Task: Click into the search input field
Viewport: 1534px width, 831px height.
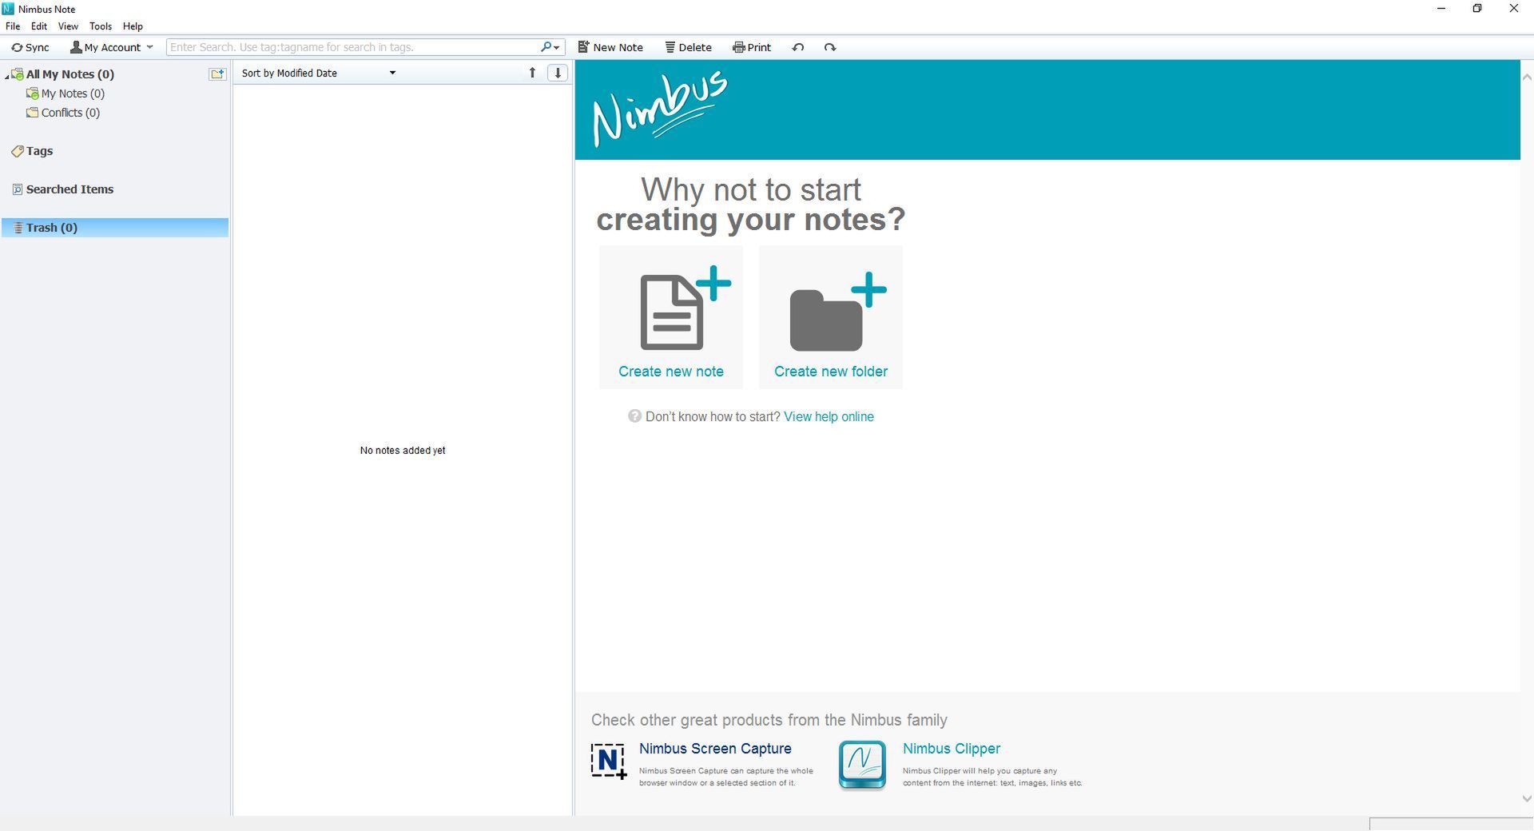Action: 344,47
